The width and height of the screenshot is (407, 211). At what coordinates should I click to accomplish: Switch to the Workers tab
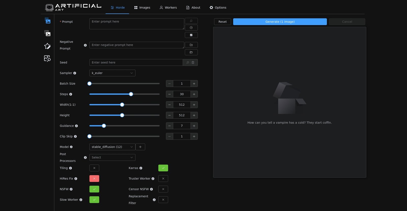(168, 8)
